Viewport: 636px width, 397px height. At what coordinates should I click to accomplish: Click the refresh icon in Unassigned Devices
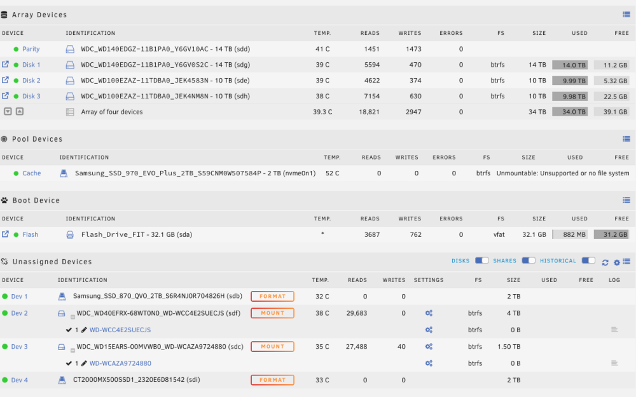point(605,262)
